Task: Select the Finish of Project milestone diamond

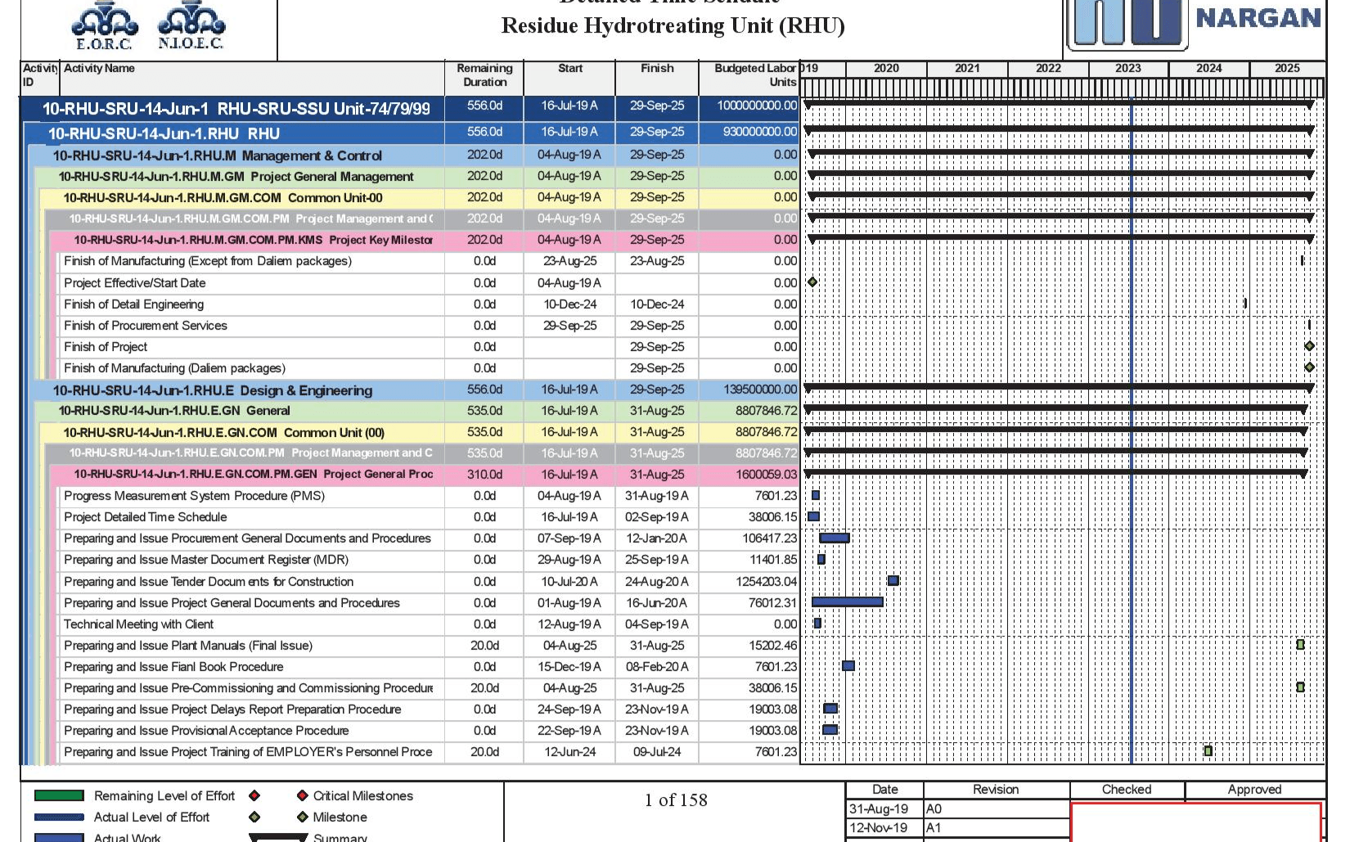Action: pos(1309,346)
